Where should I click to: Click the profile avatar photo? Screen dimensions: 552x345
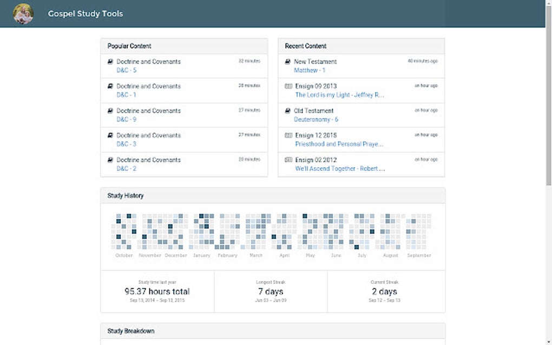point(23,14)
